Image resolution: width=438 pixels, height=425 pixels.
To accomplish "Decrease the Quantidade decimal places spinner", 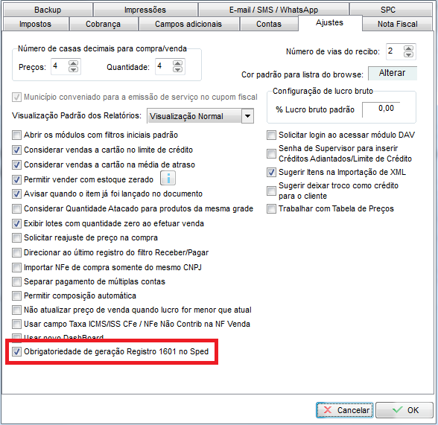I will [177, 69].
